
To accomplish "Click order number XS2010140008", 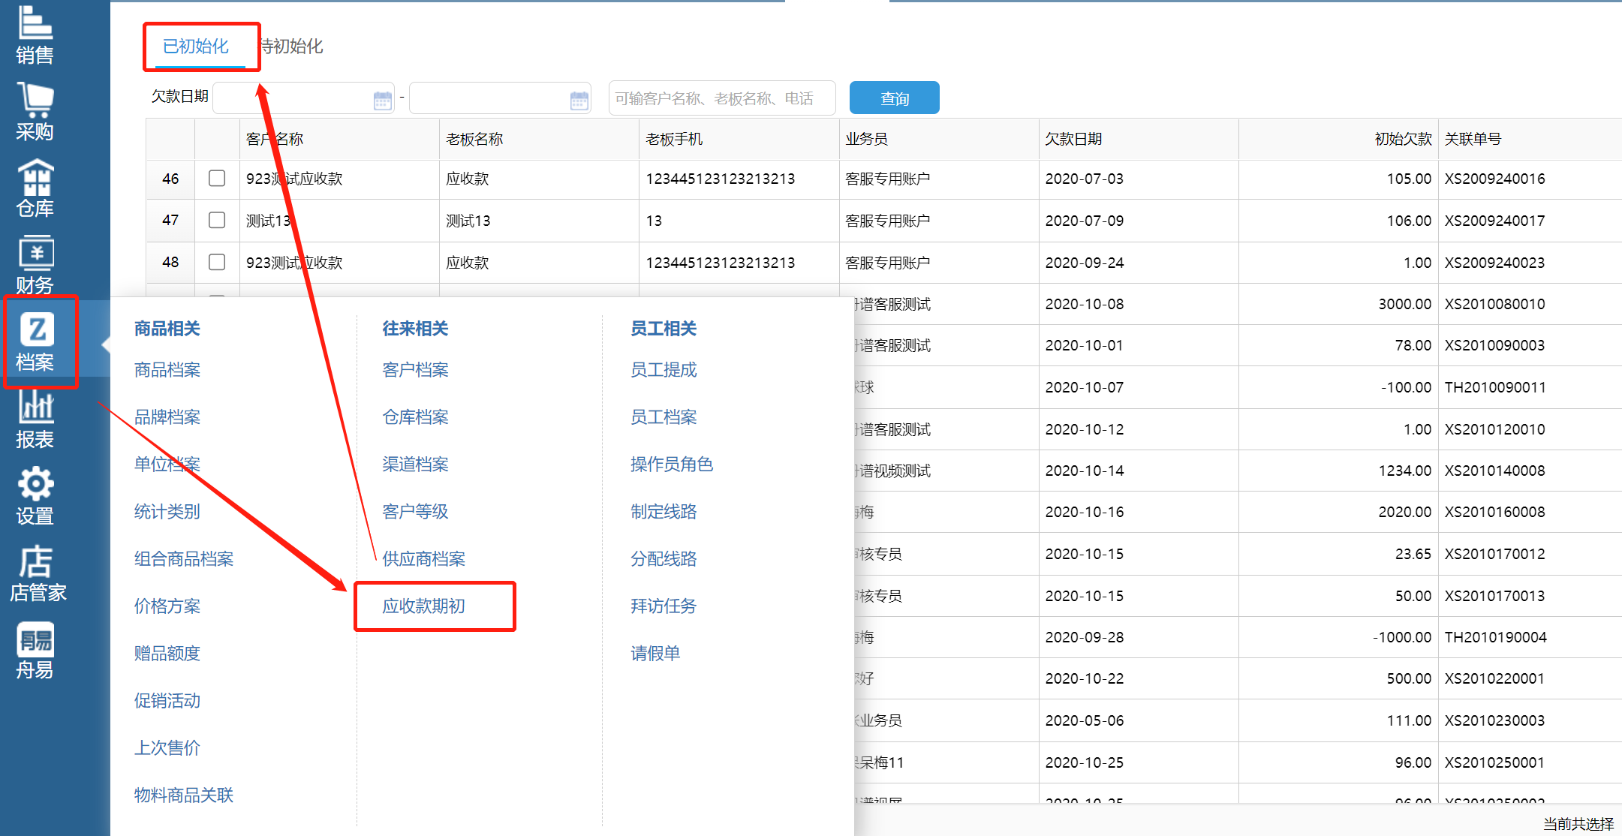I will (x=1494, y=471).
